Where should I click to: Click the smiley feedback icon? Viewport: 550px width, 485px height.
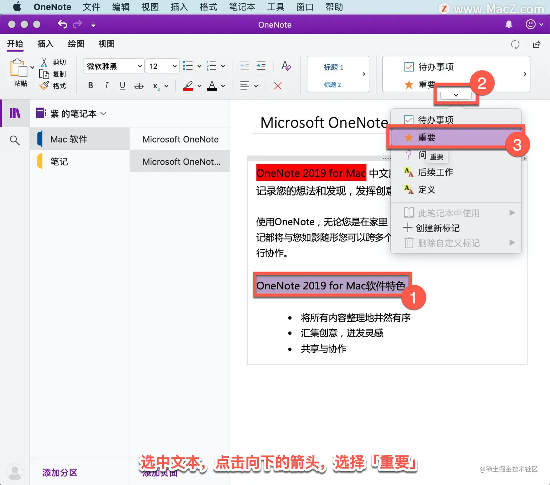[531, 24]
